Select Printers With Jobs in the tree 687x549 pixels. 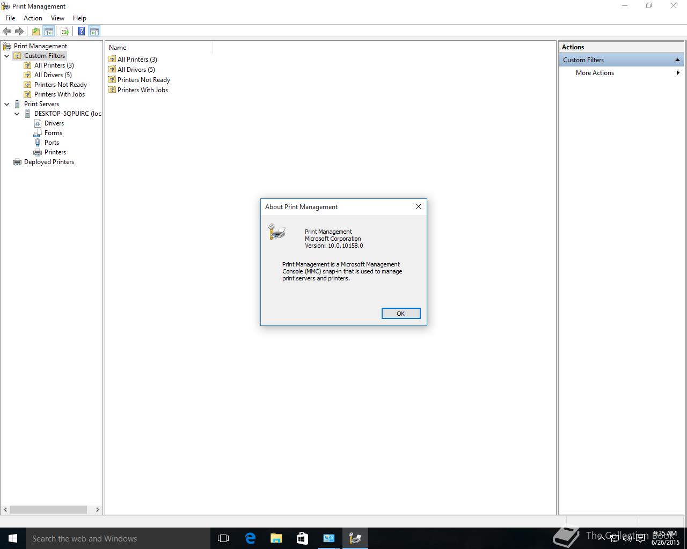point(60,94)
